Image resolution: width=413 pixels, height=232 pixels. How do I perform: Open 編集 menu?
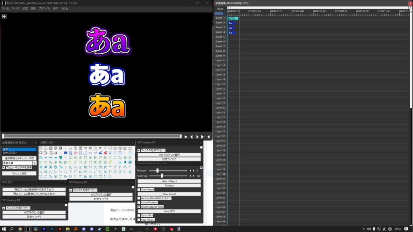33,8
